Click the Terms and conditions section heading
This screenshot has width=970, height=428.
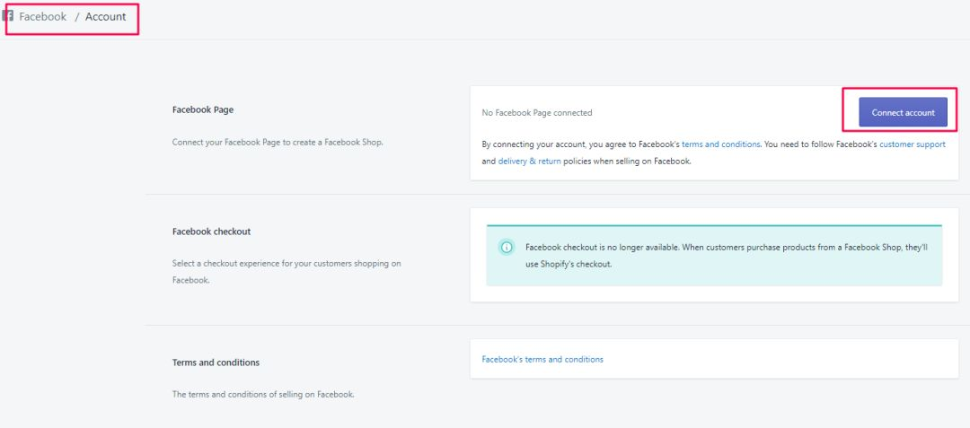click(x=216, y=362)
